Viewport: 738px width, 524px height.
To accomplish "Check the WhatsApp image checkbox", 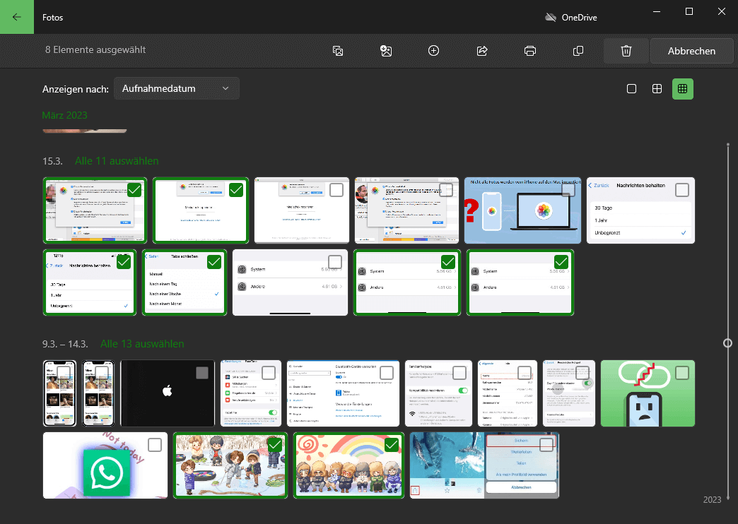I will (x=155, y=445).
